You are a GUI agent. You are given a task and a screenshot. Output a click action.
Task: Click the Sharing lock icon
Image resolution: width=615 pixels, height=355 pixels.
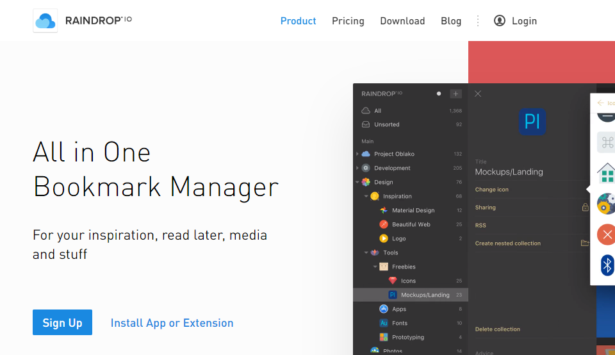pos(585,207)
